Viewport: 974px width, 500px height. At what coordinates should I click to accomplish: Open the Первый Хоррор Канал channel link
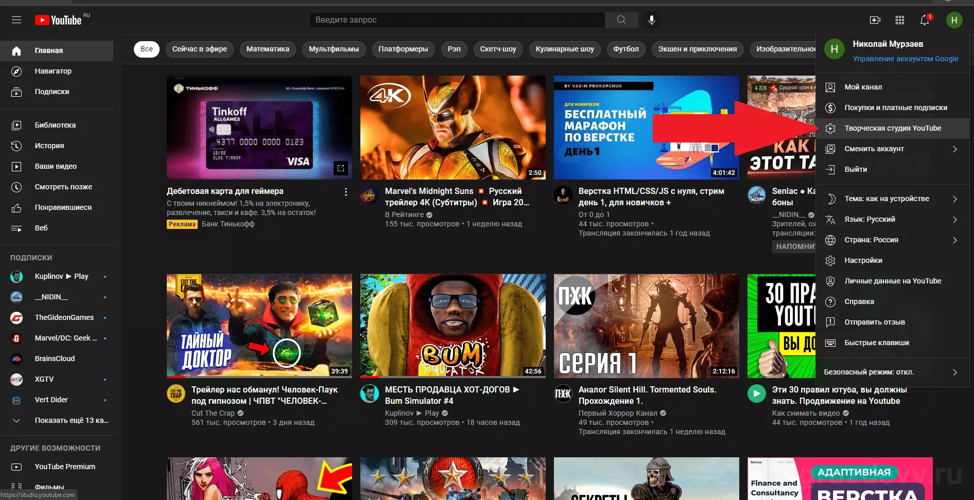(x=618, y=413)
